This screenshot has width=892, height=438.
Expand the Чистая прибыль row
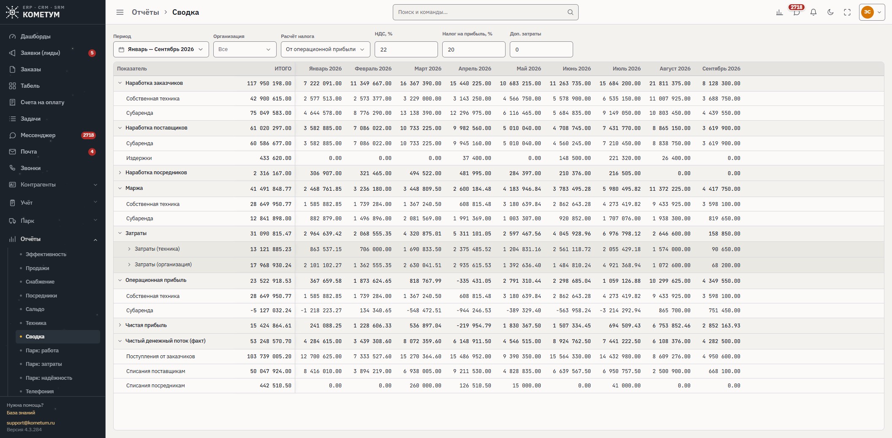coord(120,325)
